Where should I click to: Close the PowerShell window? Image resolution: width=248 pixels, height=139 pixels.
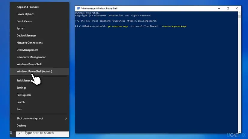pyautogui.click(x=237, y=8)
